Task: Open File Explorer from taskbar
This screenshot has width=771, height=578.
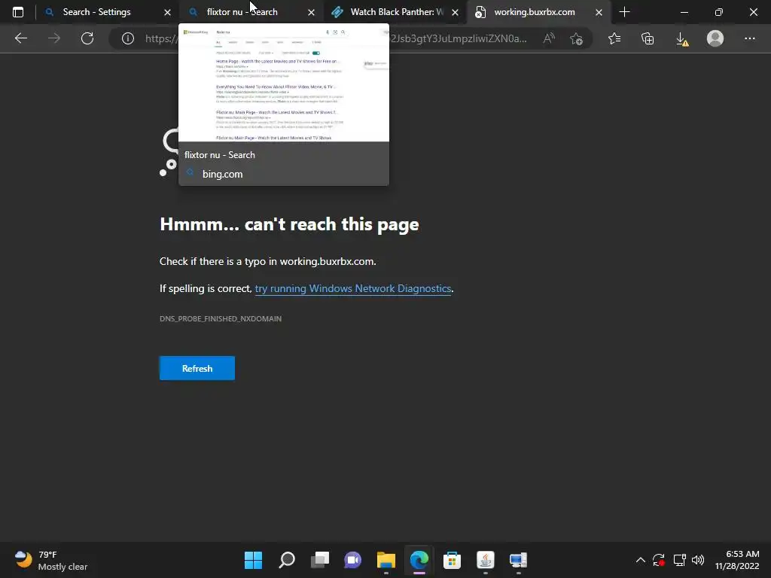Action: point(386,560)
